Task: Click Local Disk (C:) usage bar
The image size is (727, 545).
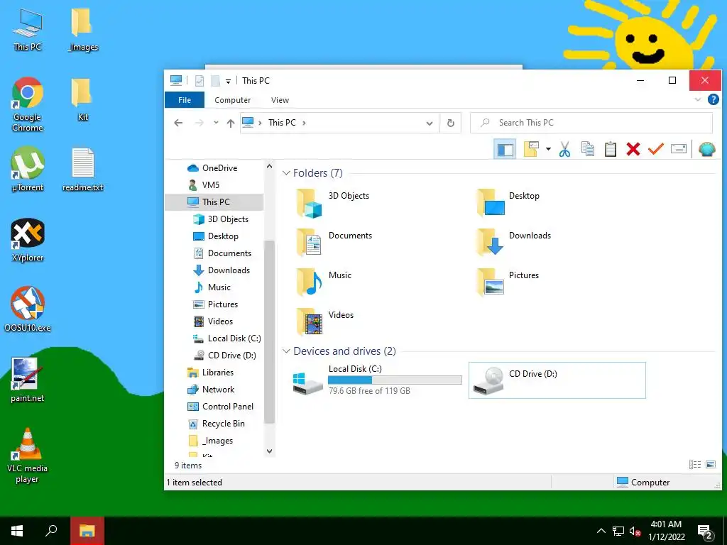Action: click(395, 380)
